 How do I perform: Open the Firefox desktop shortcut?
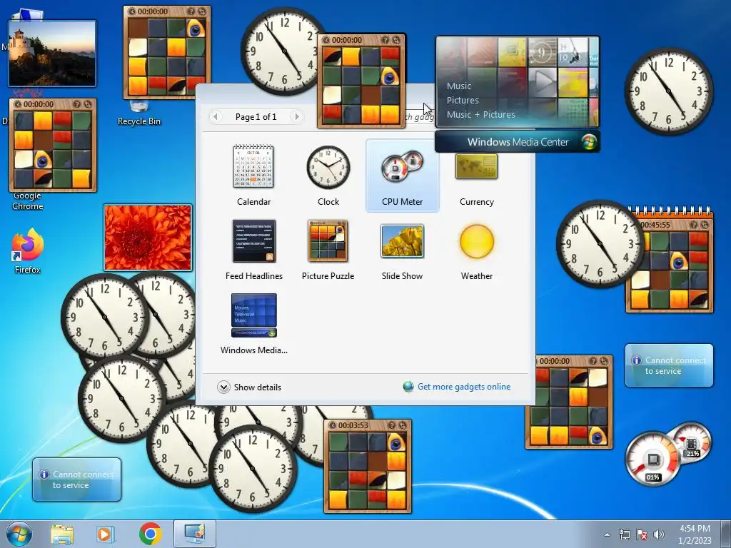28,250
